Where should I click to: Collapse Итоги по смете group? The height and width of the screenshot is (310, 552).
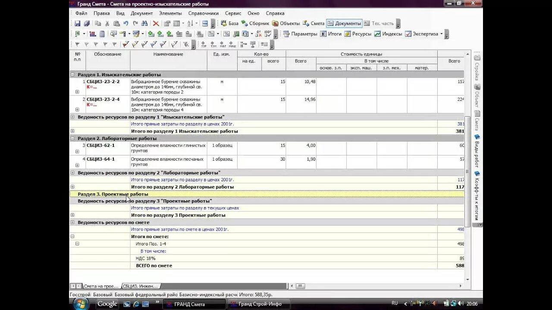pos(72,236)
